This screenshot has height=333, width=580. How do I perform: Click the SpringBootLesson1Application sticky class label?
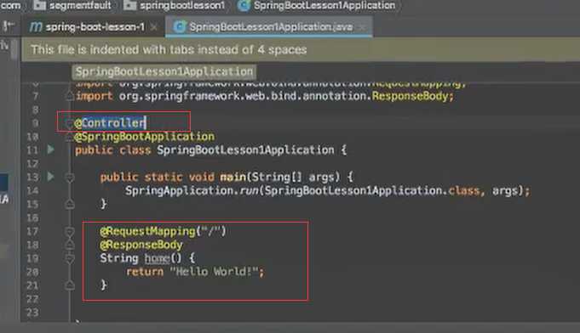click(x=164, y=71)
